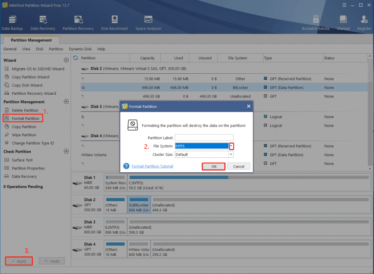Open the hamburger menu icon in title bar

point(344,5)
